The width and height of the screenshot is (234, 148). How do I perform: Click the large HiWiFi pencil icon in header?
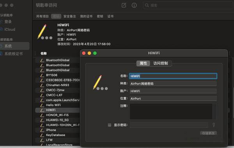tap(44, 32)
